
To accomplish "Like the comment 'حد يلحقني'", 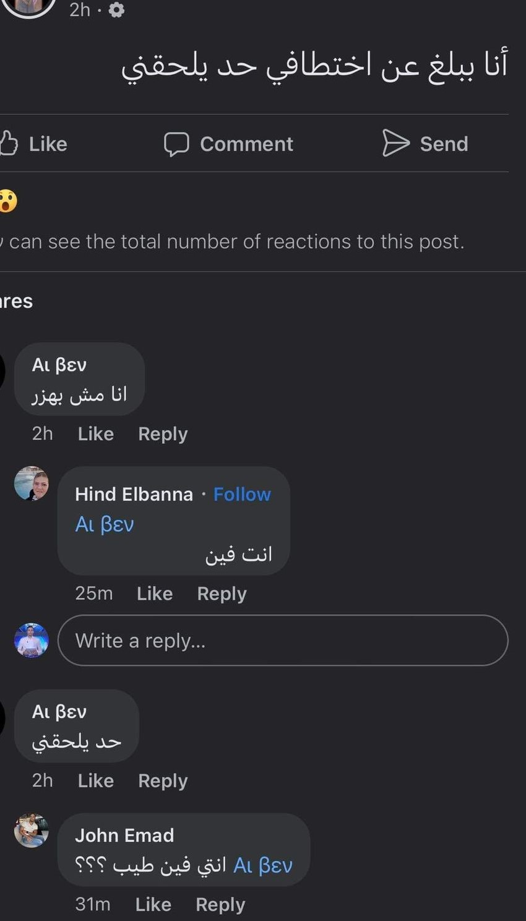I will [96, 780].
